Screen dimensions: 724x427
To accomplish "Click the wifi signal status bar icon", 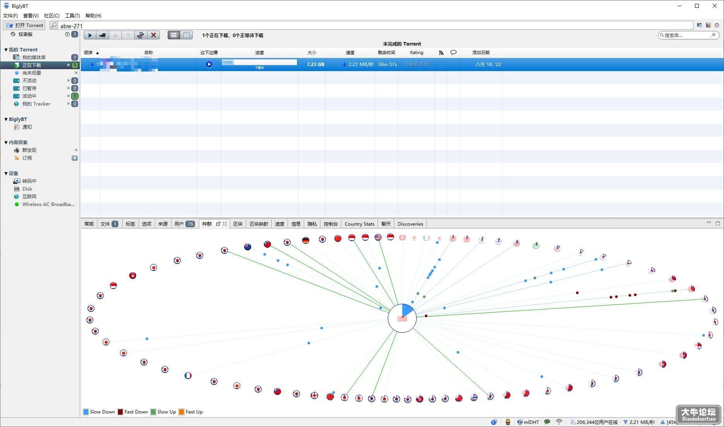I will [559, 422].
